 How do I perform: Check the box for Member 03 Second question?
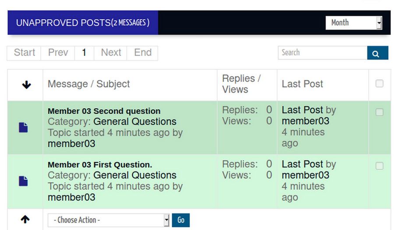coord(380,112)
